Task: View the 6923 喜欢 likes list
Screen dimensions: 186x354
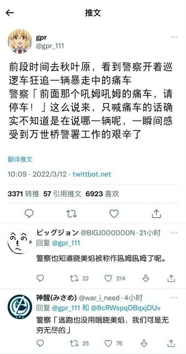Action: [x=102, y=194]
